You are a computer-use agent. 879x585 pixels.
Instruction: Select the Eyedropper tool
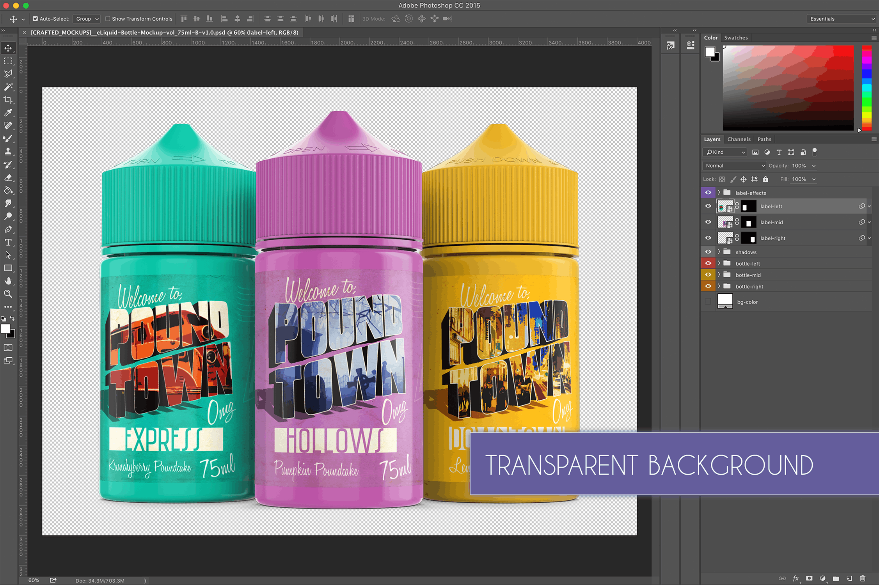pyautogui.click(x=8, y=113)
